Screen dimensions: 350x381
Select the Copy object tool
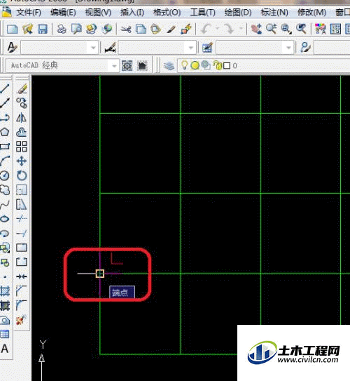point(22,103)
